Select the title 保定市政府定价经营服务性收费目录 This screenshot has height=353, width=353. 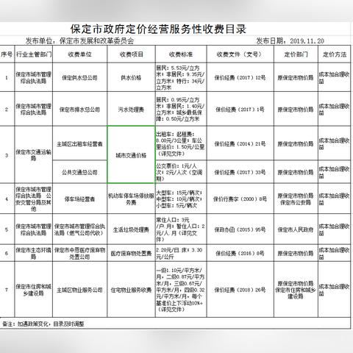pyautogui.click(x=158, y=29)
